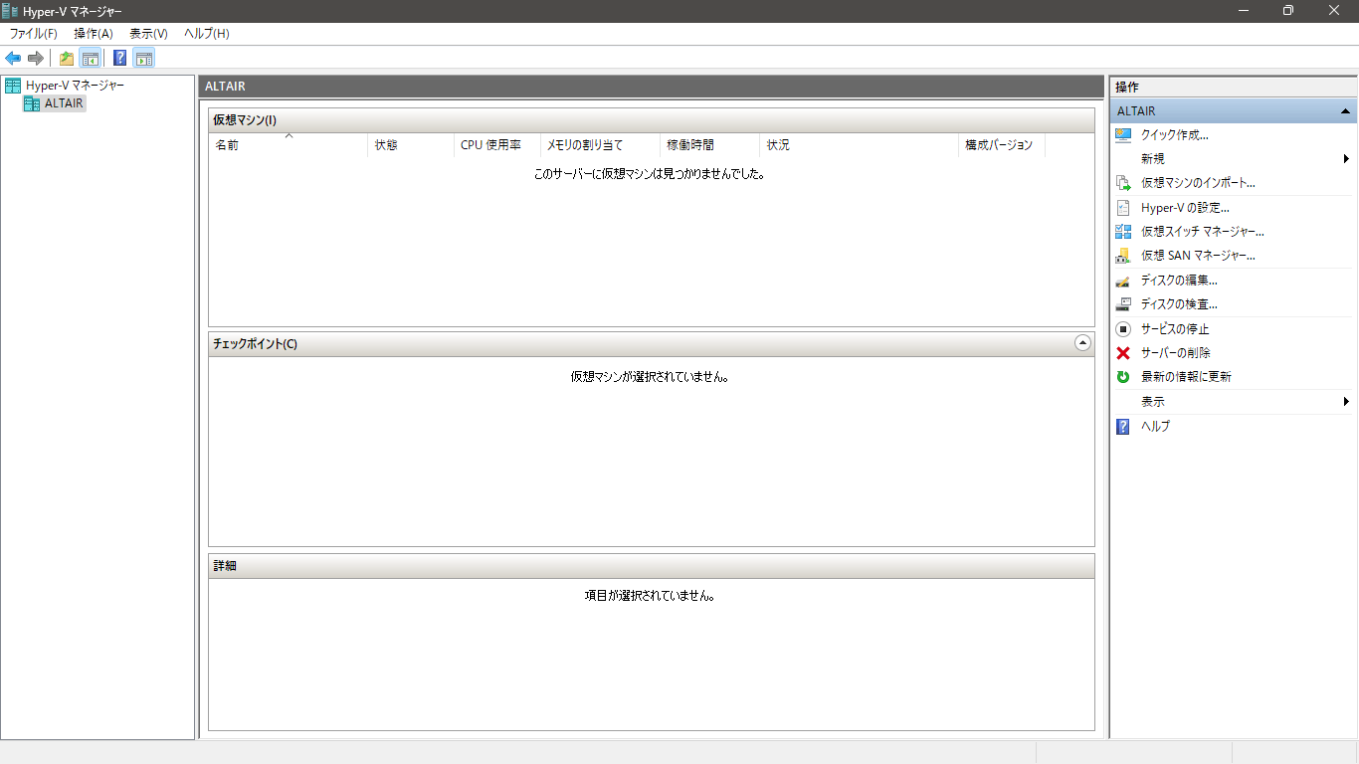This screenshot has width=1359, height=764.
Task: Click the blue Help toolbar icon
Action: pos(120,58)
